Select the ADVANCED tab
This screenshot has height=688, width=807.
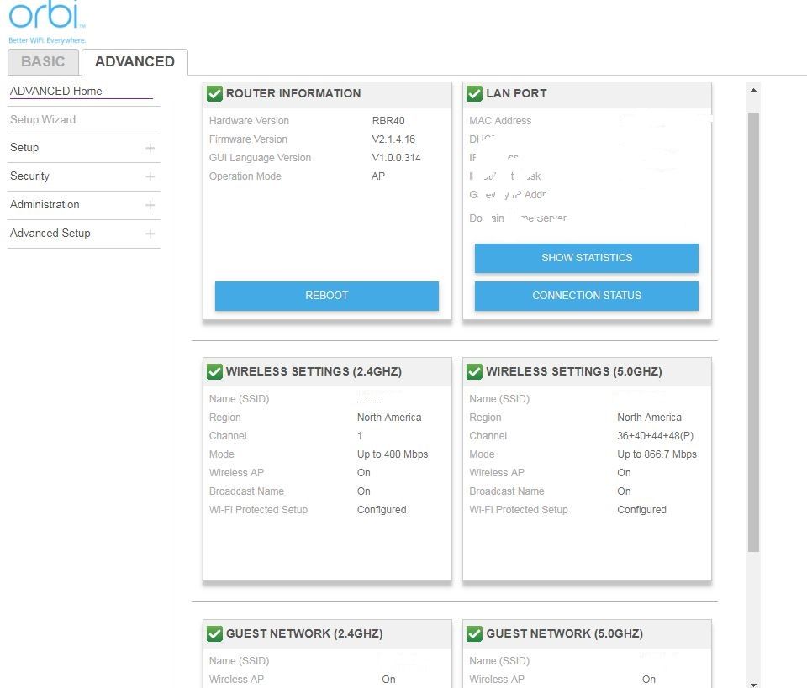coord(134,62)
